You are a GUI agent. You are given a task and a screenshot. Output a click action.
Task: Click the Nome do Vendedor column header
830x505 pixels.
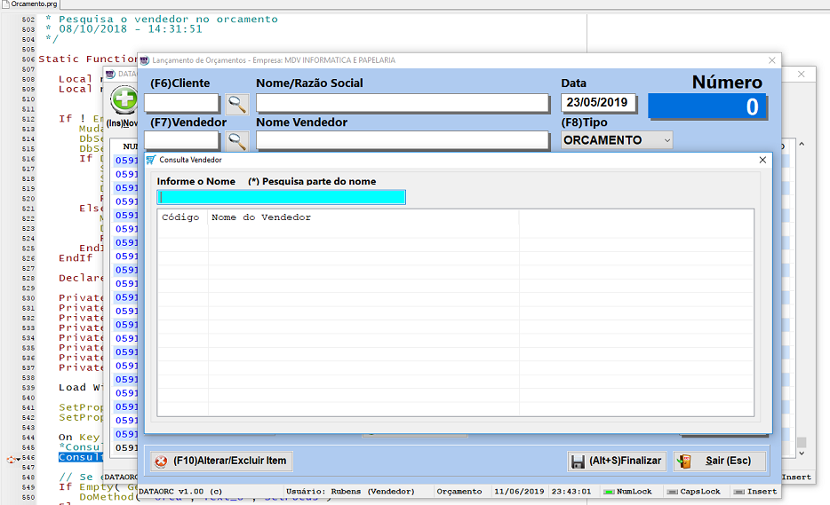(x=261, y=217)
